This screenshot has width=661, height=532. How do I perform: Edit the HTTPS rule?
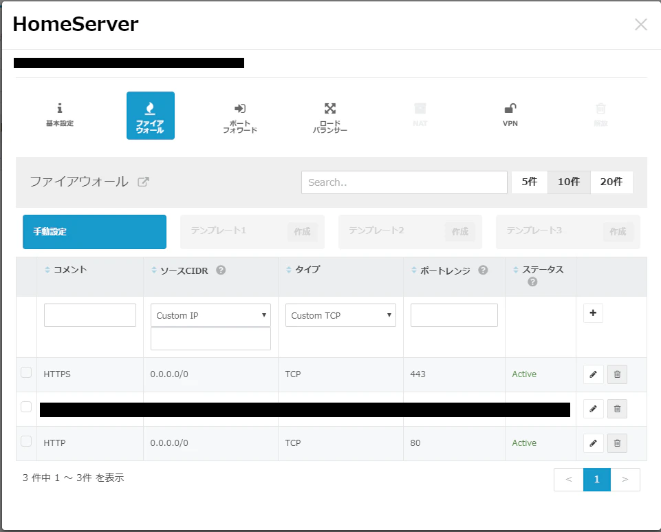coord(593,374)
